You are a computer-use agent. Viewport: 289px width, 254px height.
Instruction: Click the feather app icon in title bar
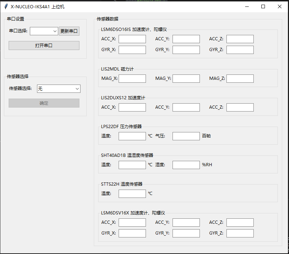pos(6,6)
